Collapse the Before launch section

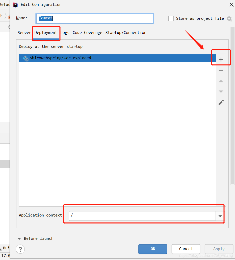19,239
